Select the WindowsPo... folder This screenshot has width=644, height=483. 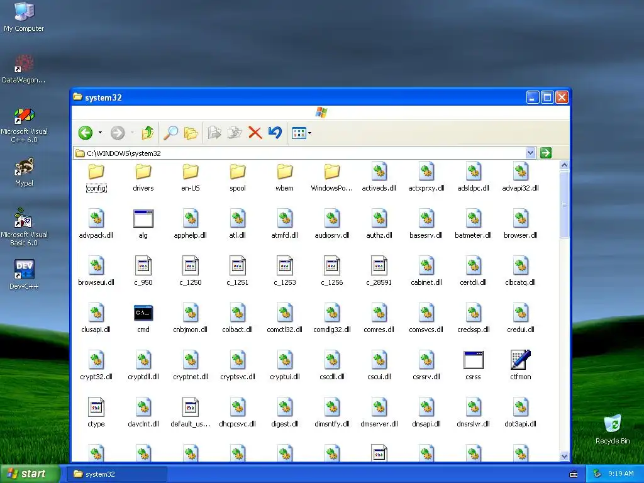click(x=332, y=177)
